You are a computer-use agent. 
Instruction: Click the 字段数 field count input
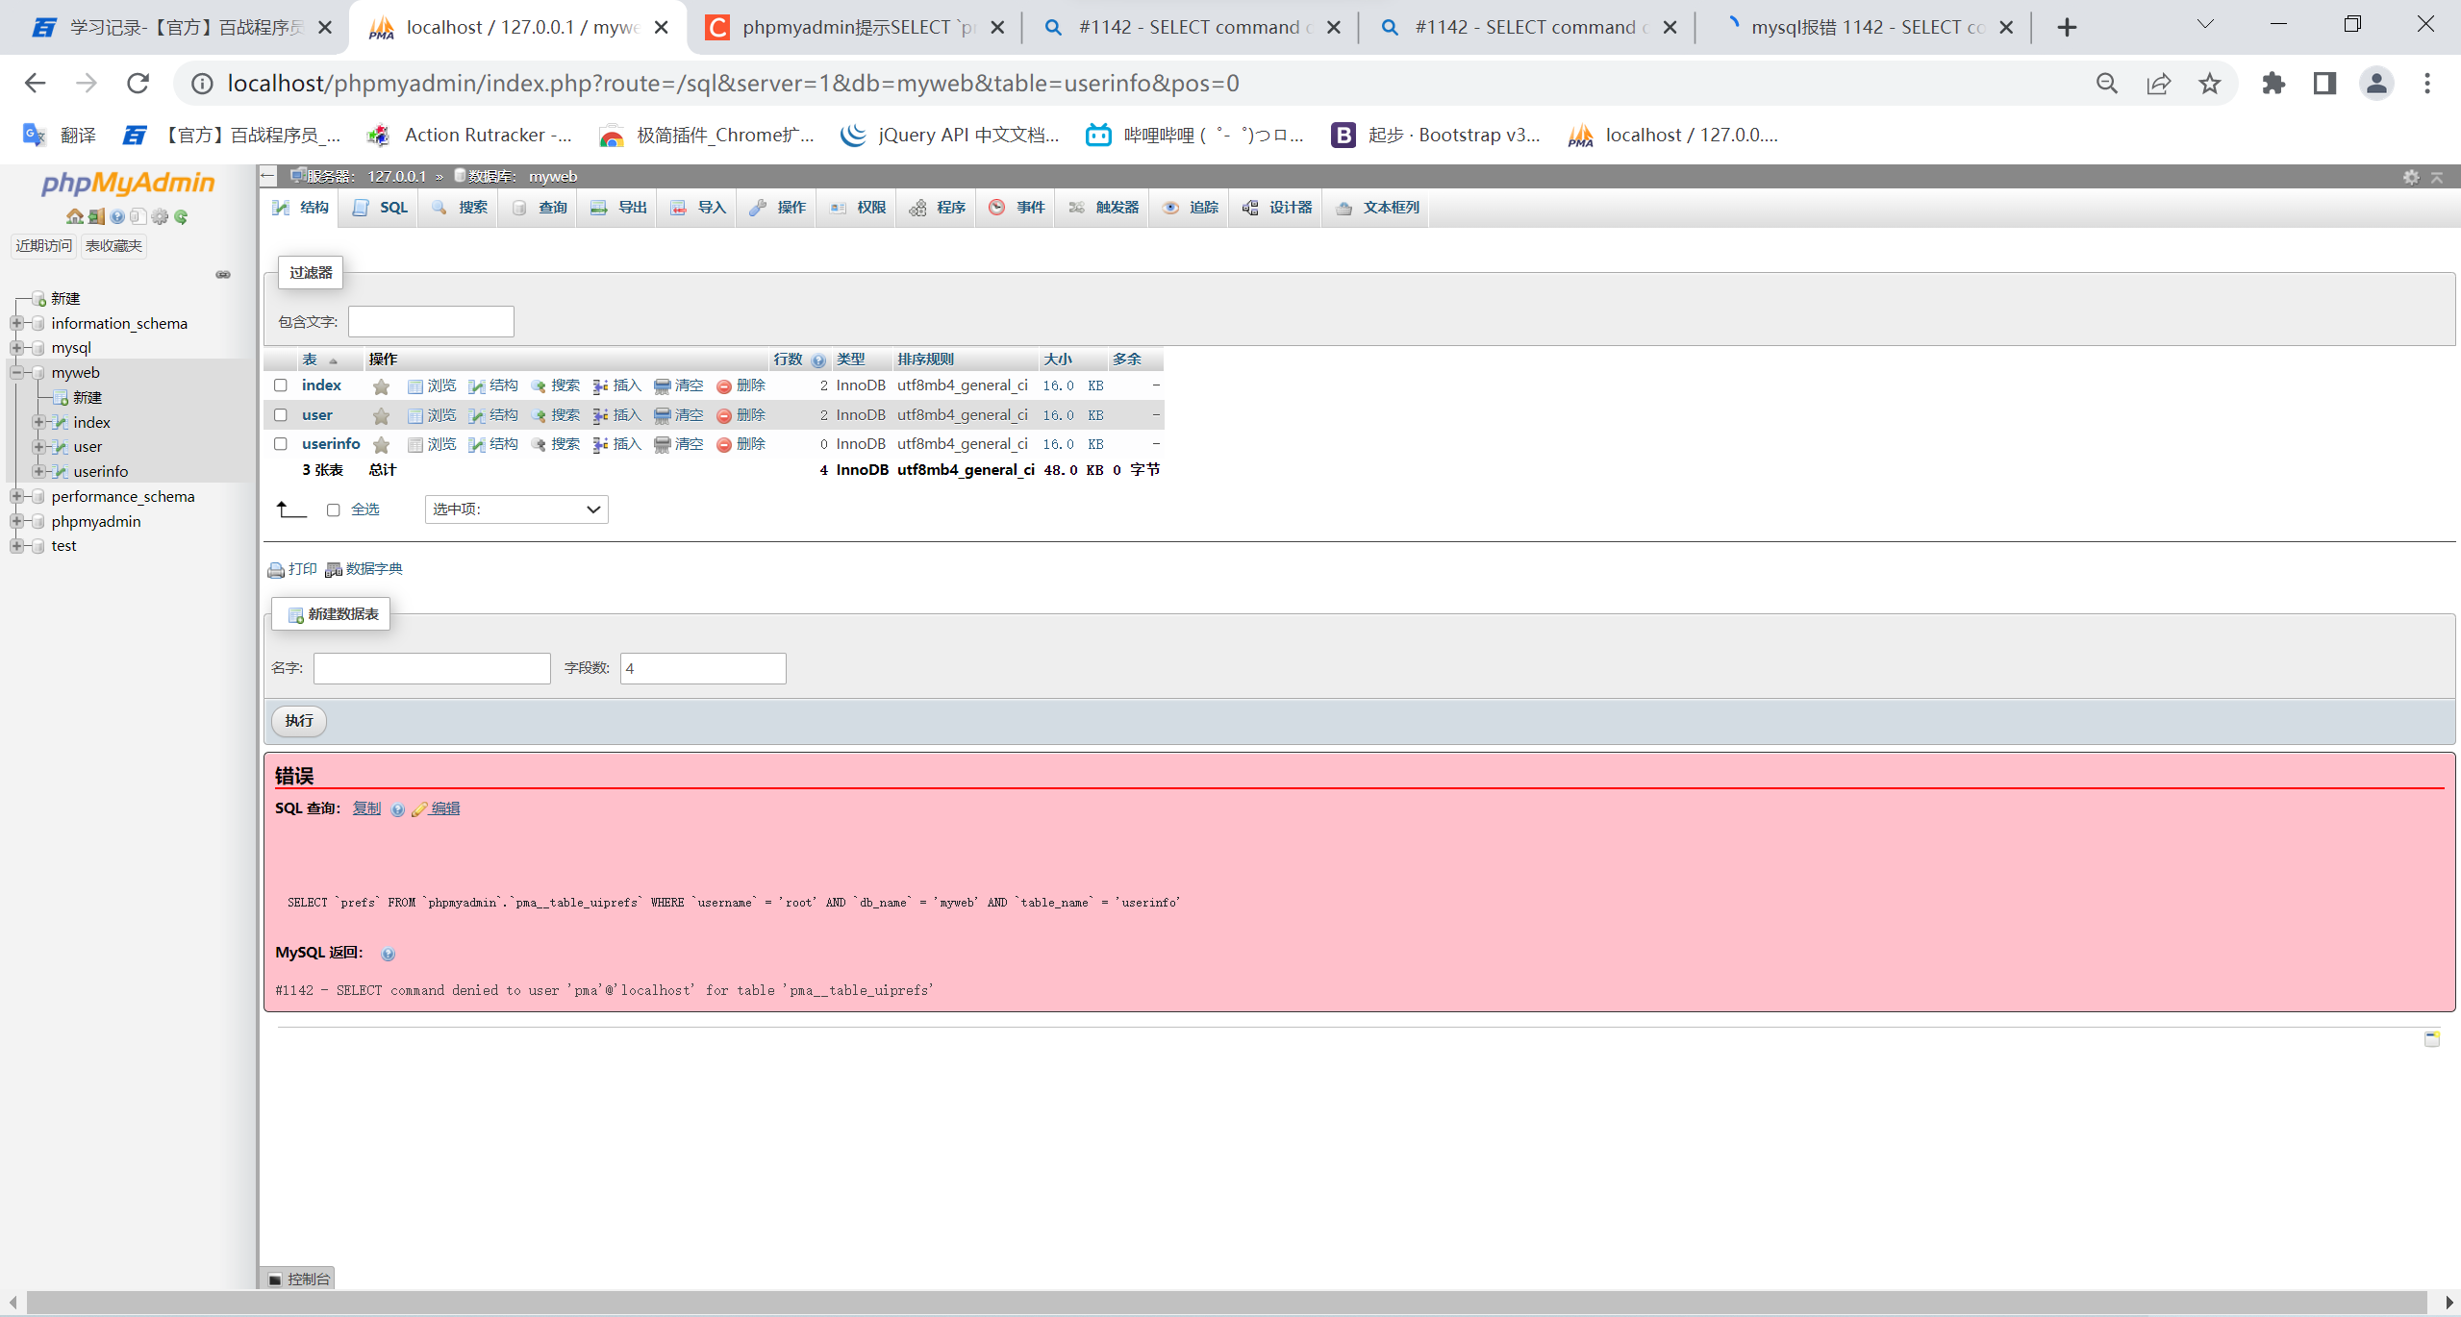[703, 669]
